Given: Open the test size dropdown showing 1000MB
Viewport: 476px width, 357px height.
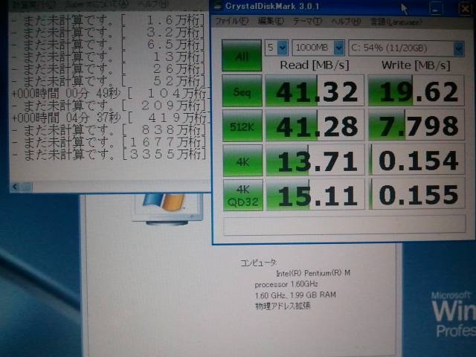Looking at the screenshot, I should (x=318, y=48).
